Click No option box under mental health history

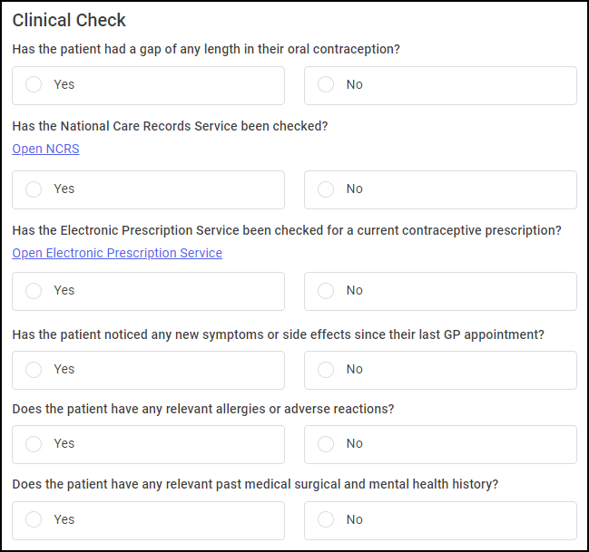pos(440,521)
